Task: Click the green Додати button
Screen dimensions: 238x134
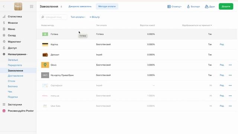Action: (226, 6)
